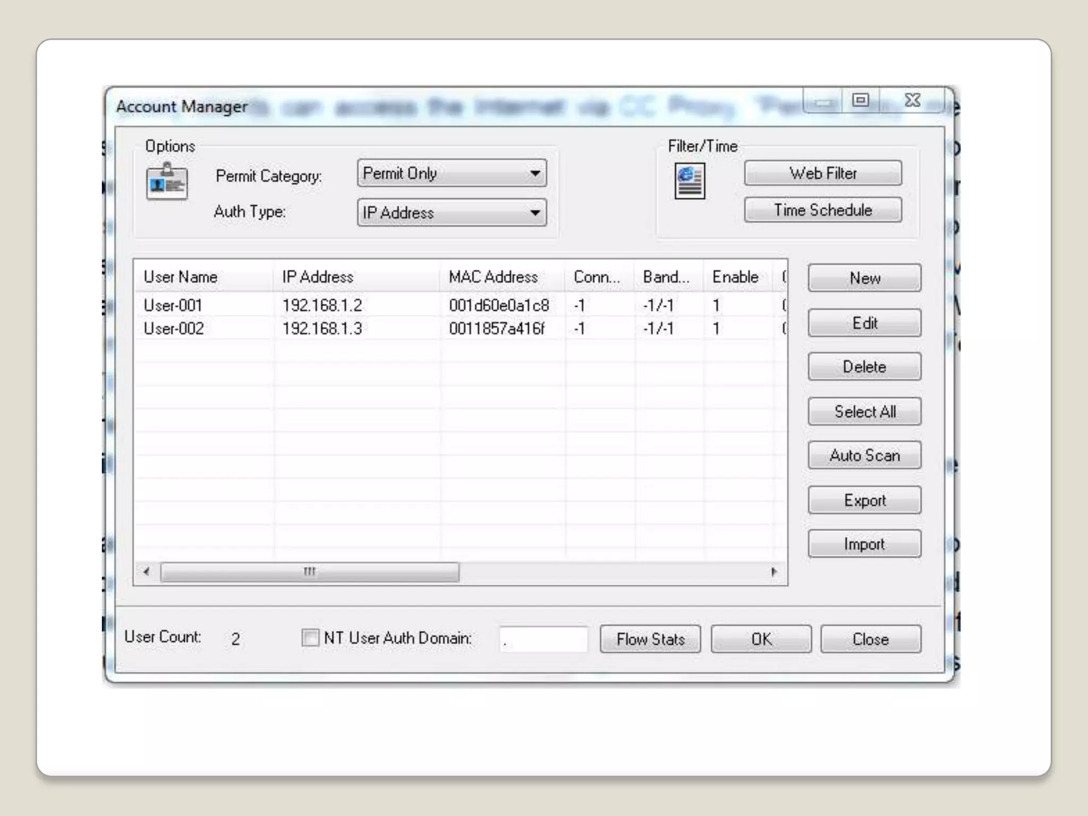Enable NT User Auth Domain checkbox
The height and width of the screenshot is (816, 1088).
(x=310, y=637)
